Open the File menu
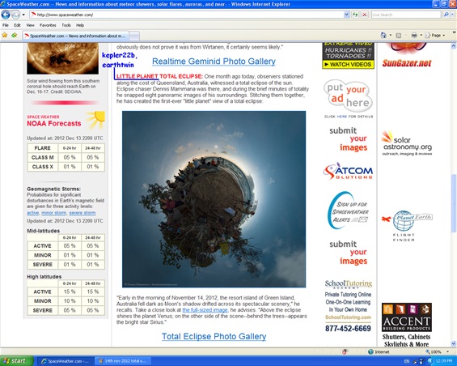This screenshot has height=366, width=457. [6, 25]
